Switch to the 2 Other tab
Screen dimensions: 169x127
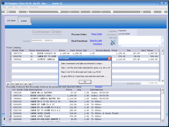24,21
